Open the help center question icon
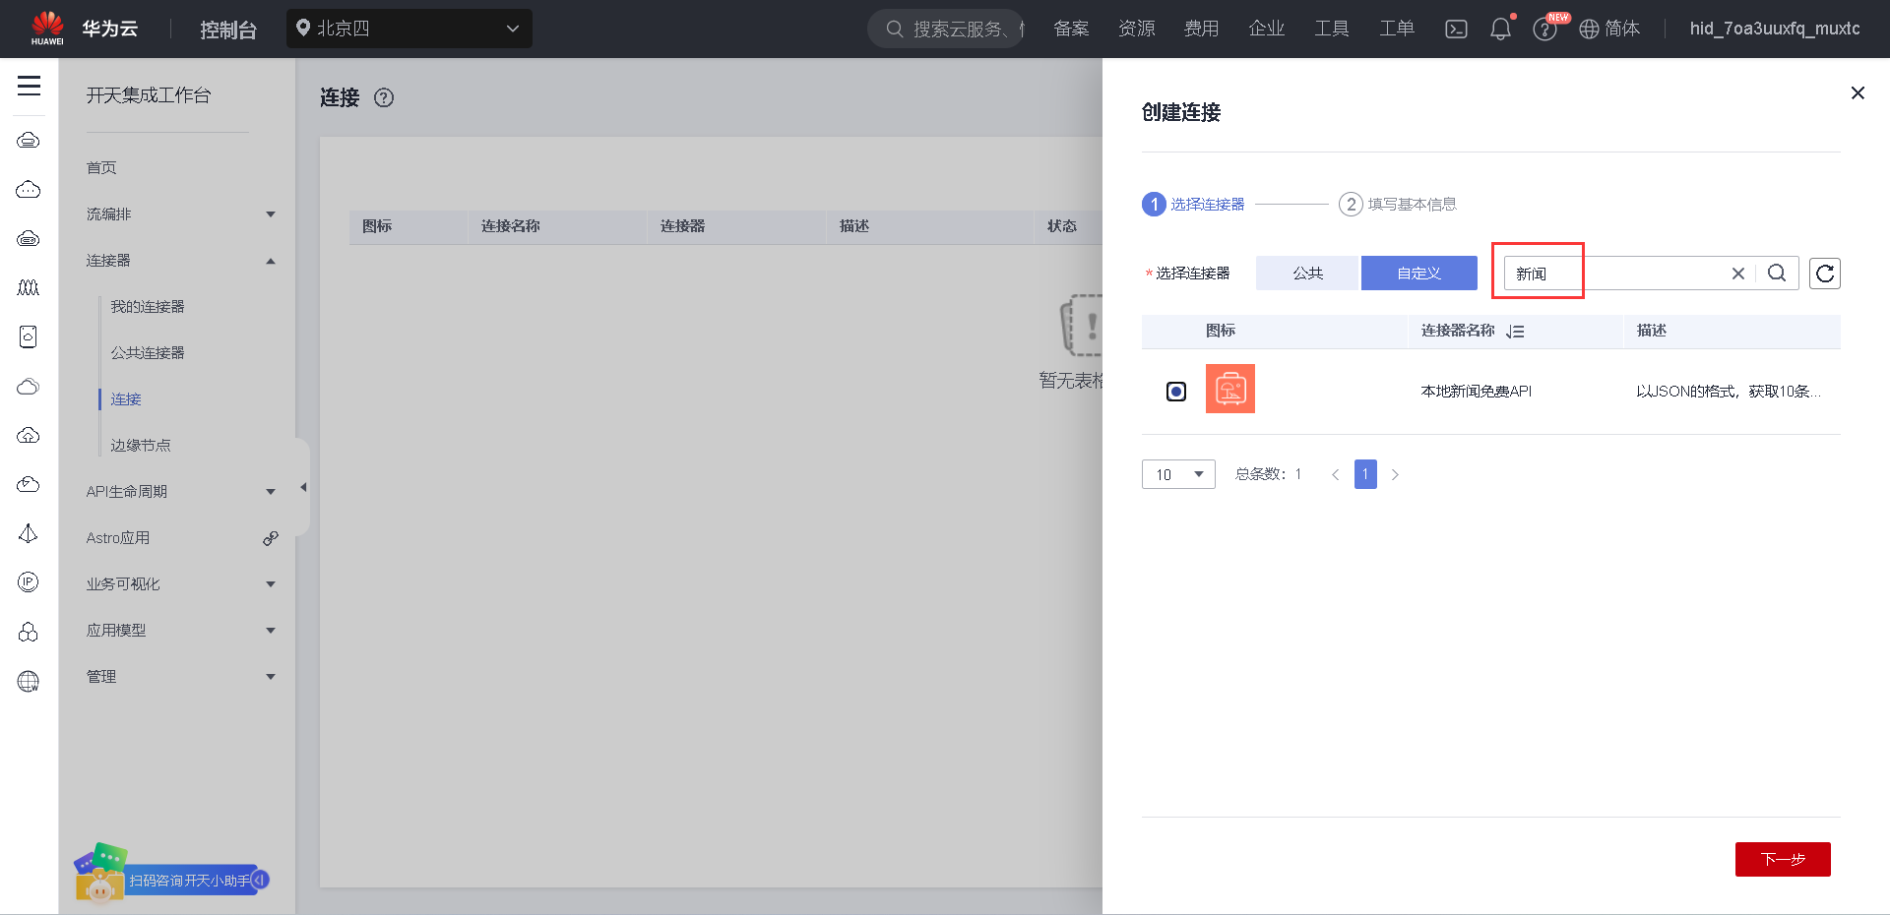1890x915 pixels. point(1544,30)
